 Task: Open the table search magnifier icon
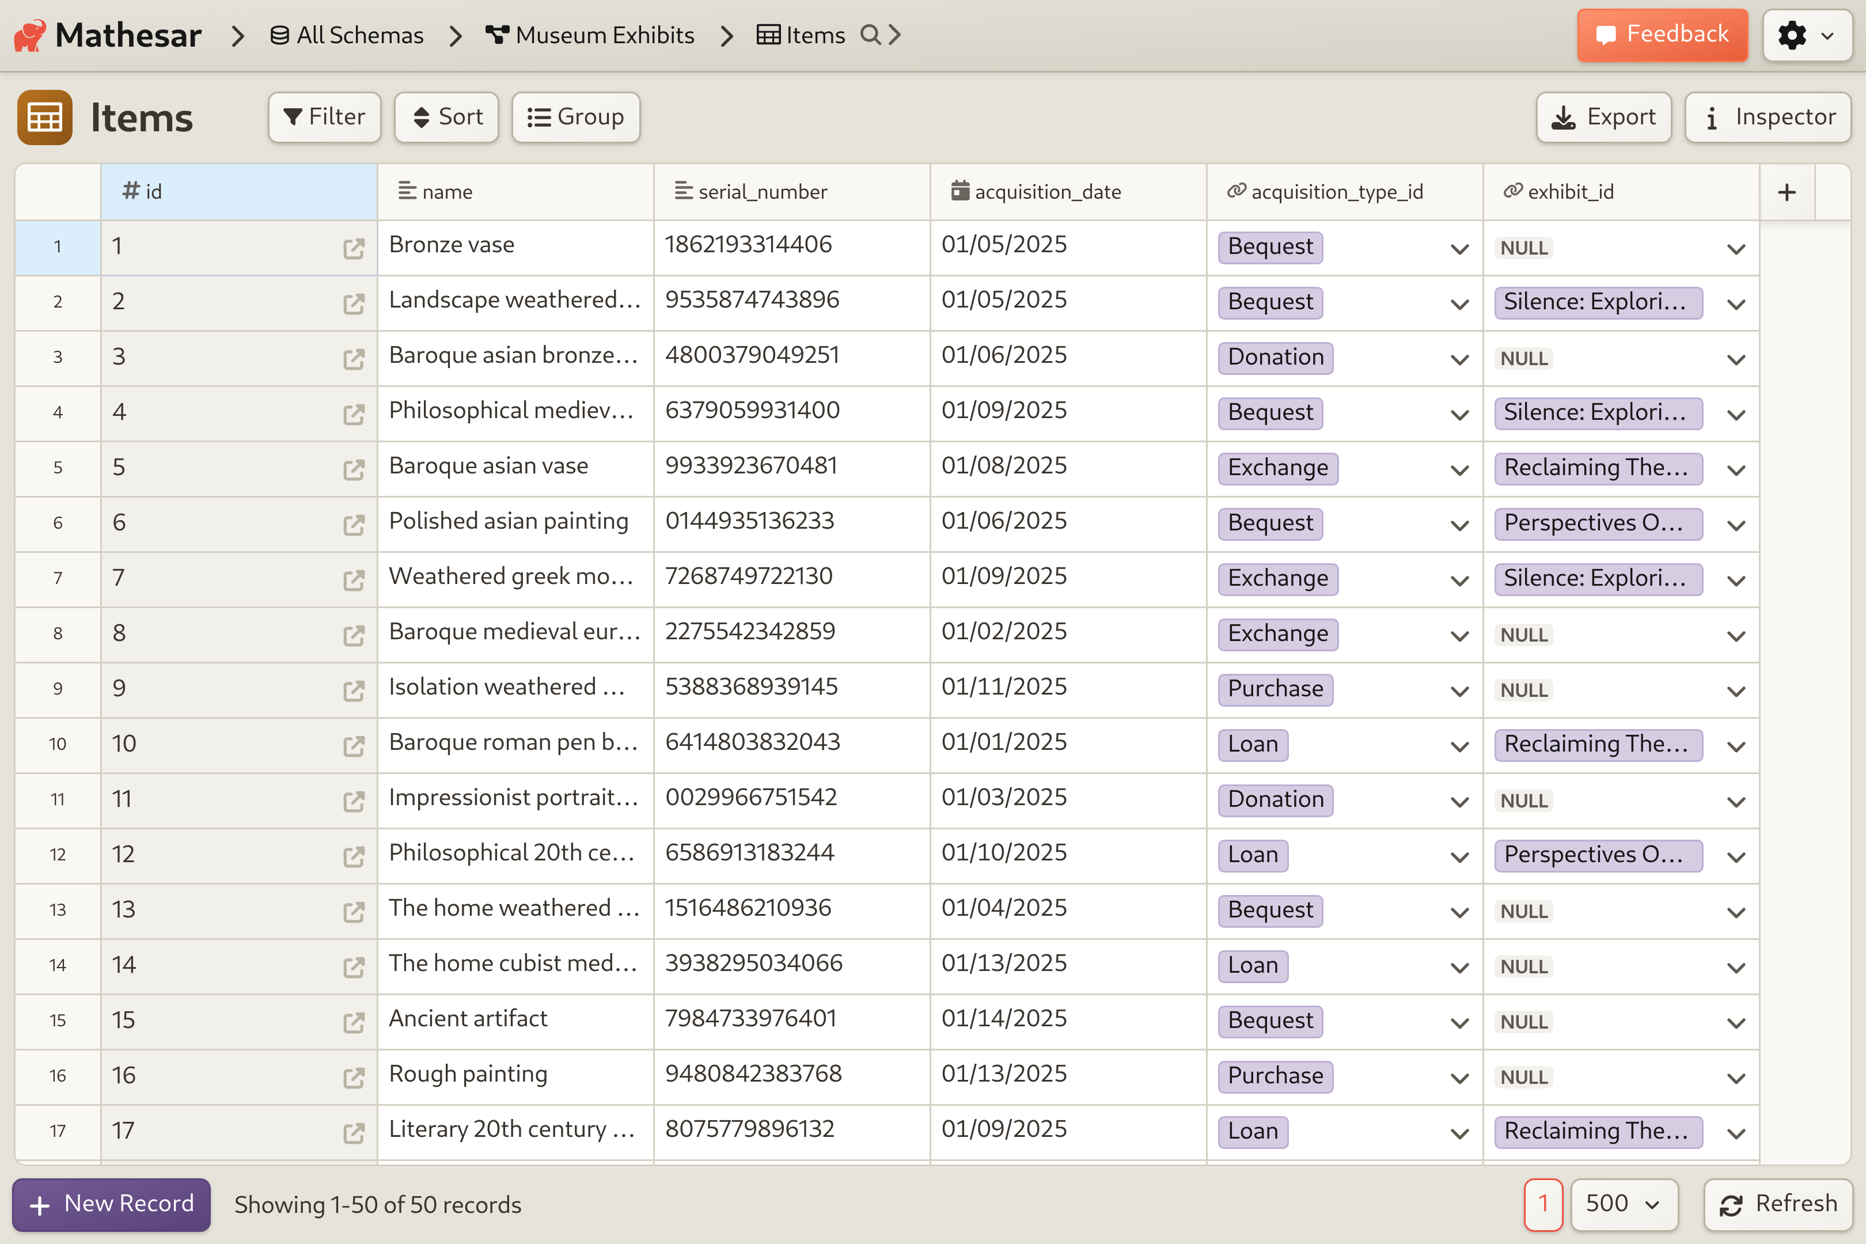coord(870,35)
